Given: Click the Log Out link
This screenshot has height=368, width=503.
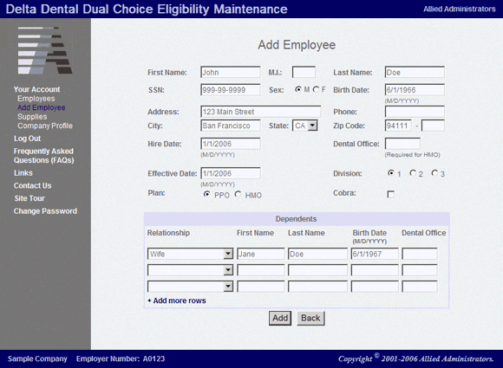Looking at the screenshot, I should (27, 139).
